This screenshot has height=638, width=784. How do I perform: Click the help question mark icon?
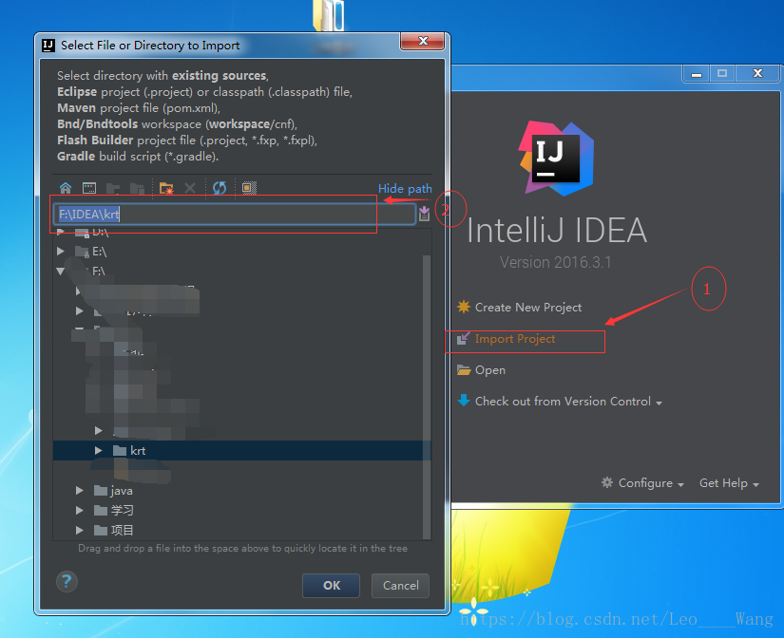click(67, 582)
